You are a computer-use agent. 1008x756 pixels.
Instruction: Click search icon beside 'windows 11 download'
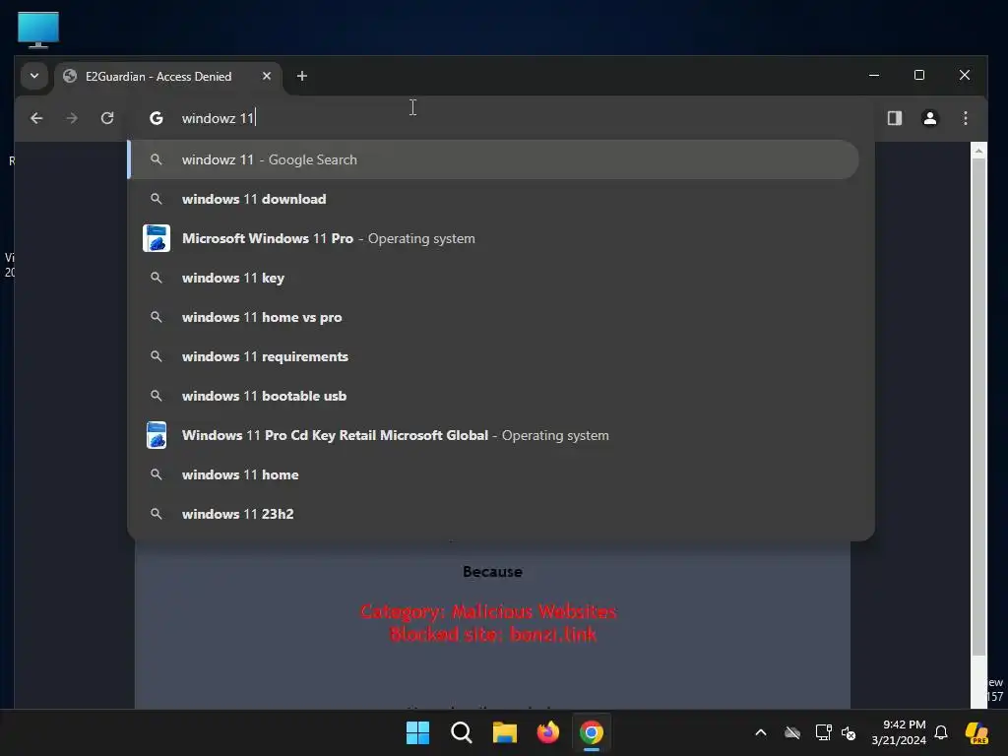pyautogui.click(x=157, y=199)
